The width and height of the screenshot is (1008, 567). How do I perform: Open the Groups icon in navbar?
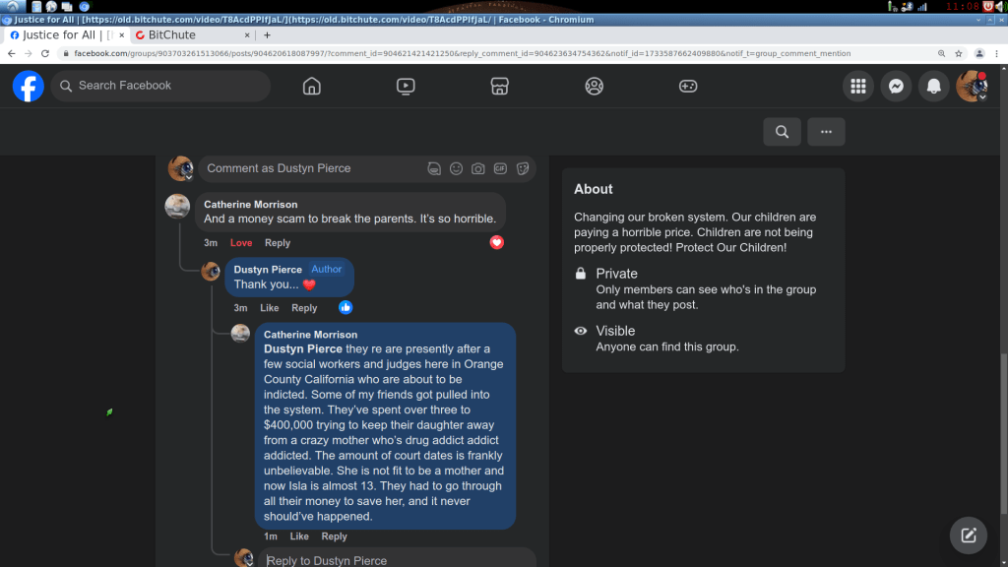click(594, 86)
